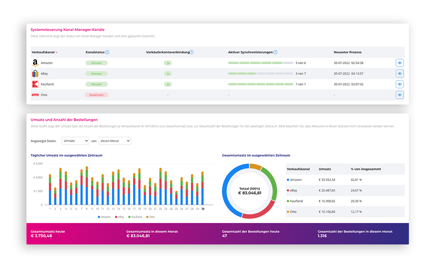View Amazon channel details with eye button

click(399, 63)
